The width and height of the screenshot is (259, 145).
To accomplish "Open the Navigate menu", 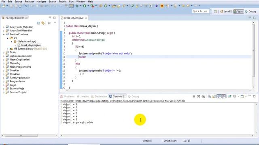I will (41, 2).
